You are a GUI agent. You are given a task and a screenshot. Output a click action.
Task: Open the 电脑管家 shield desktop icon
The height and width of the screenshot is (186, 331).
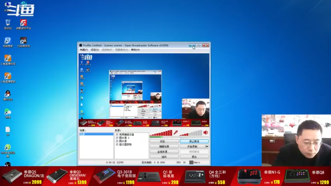8,42
